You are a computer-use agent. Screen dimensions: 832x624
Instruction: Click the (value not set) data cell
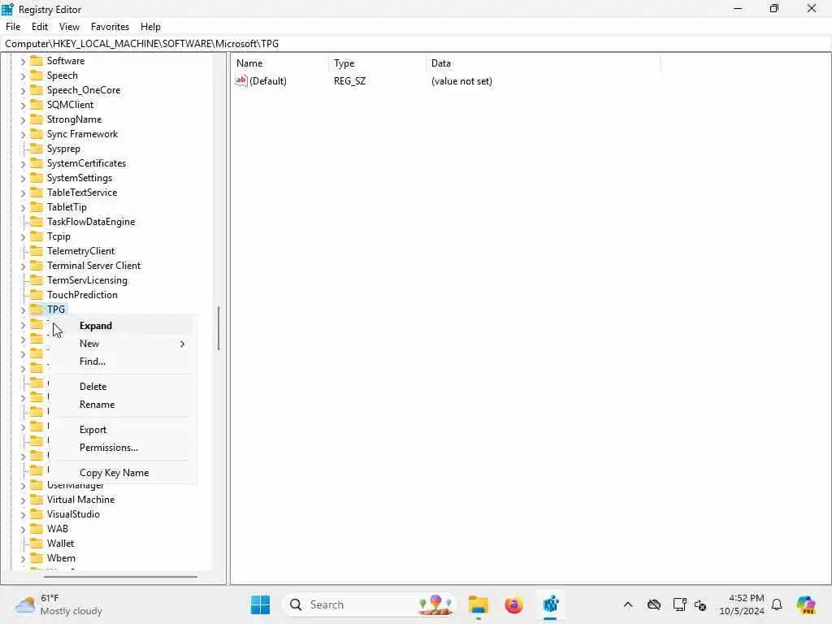[x=461, y=81]
